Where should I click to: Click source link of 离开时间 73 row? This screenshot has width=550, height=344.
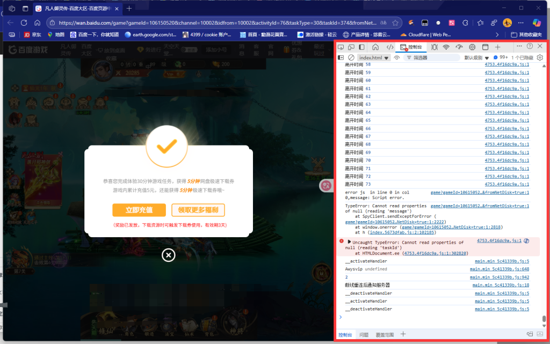(507, 184)
